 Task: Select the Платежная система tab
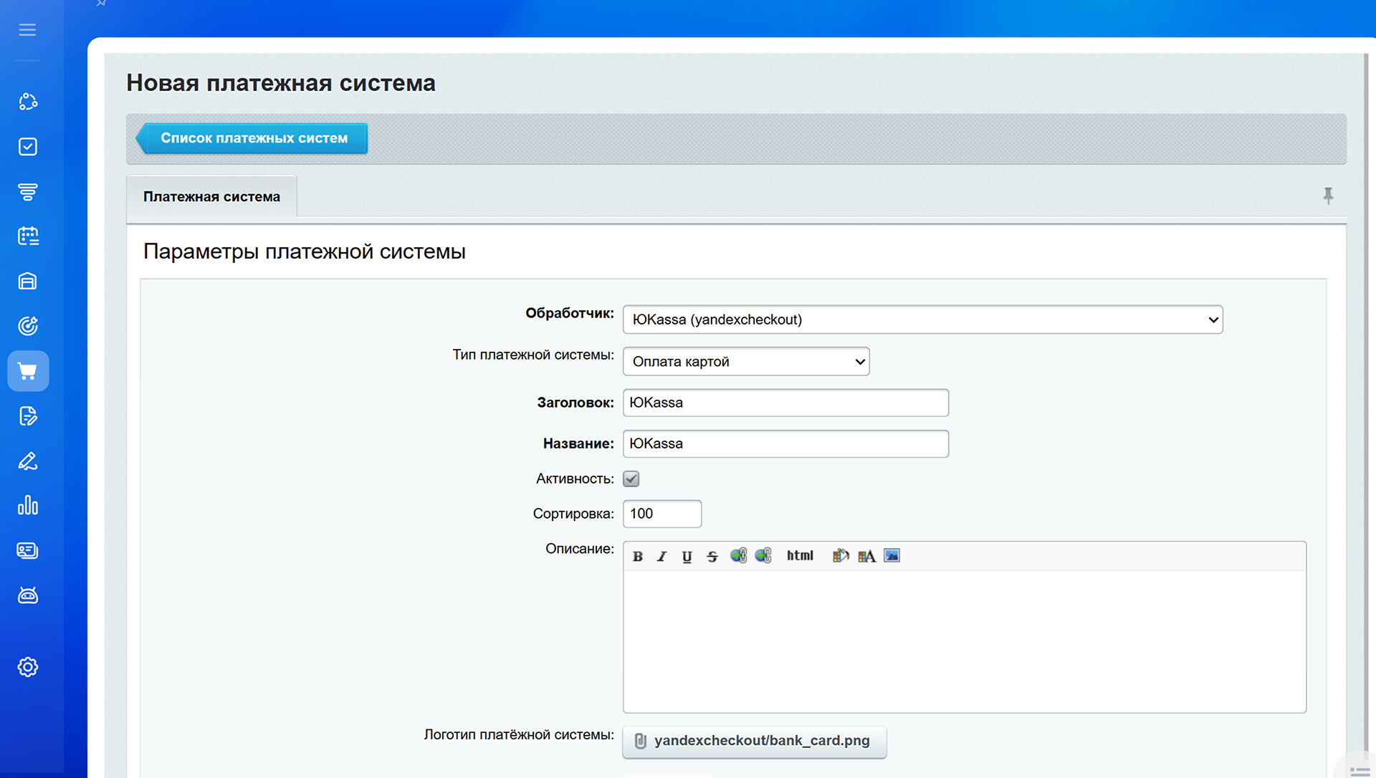pyautogui.click(x=211, y=196)
